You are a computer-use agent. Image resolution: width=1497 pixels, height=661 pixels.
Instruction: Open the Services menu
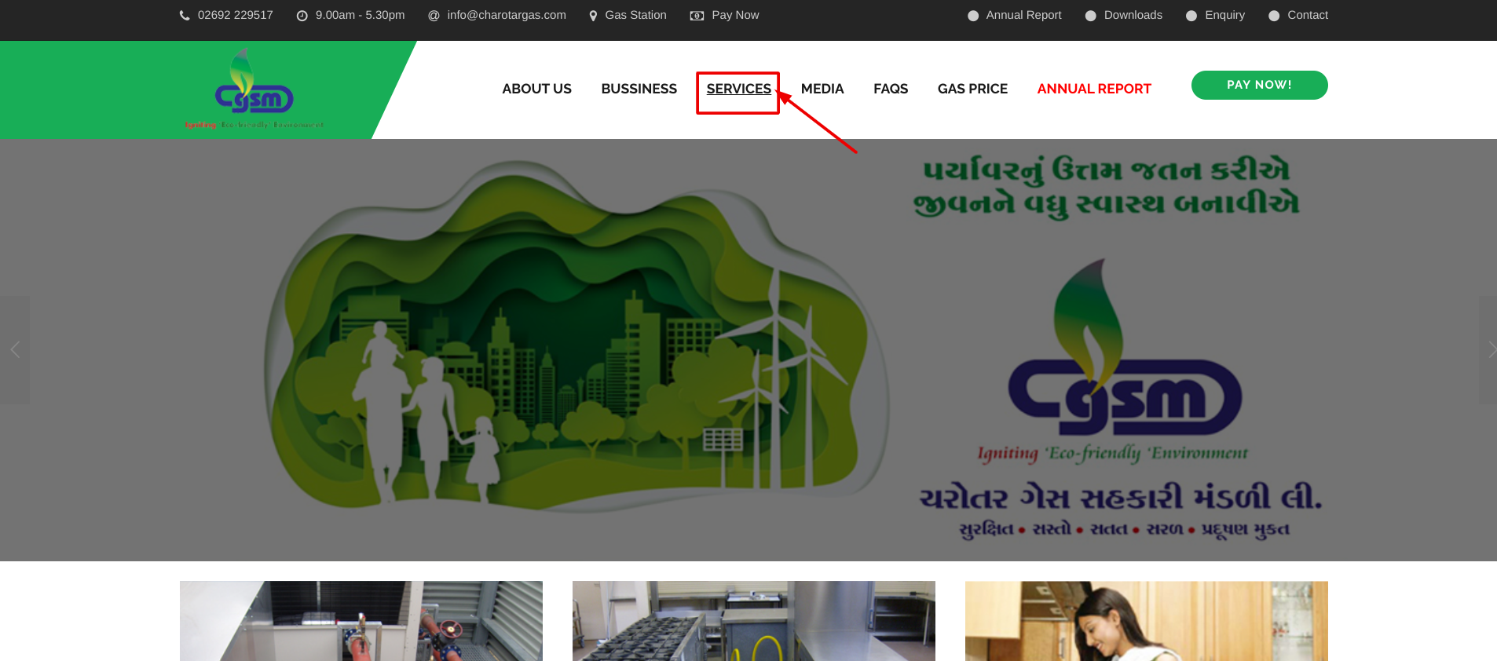(738, 89)
